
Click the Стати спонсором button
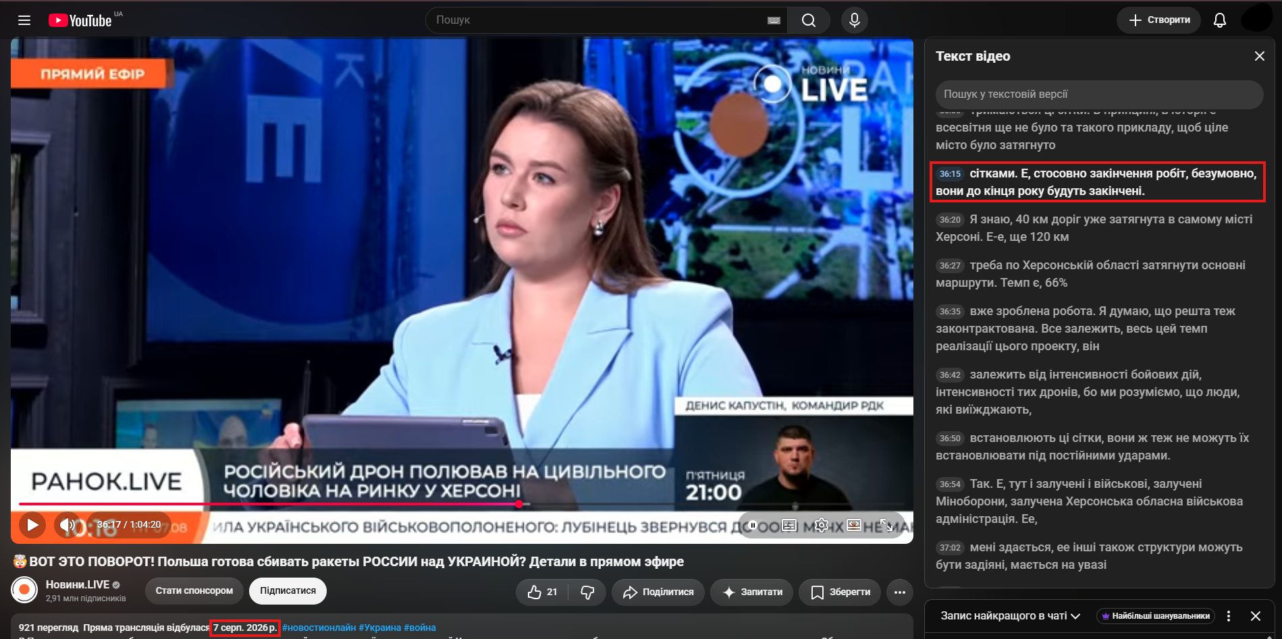pos(194,590)
